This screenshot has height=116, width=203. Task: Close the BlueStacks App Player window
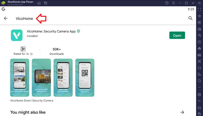coord(193,3)
